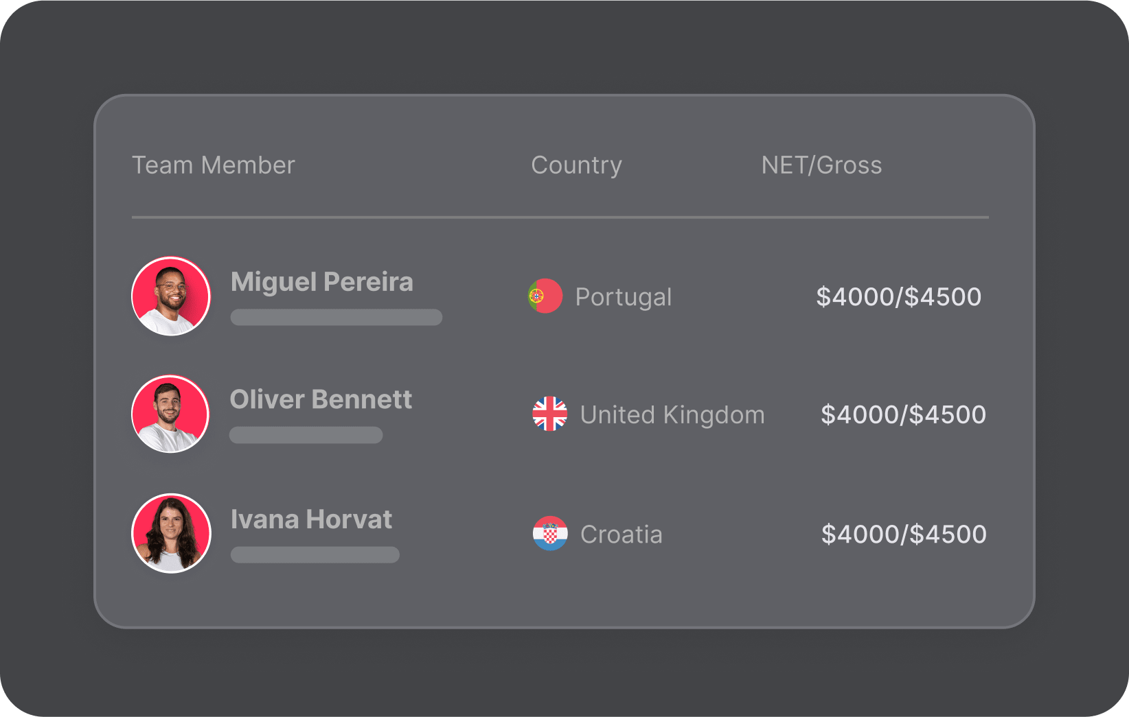Click the United Kingdom country label

click(672, 415)
